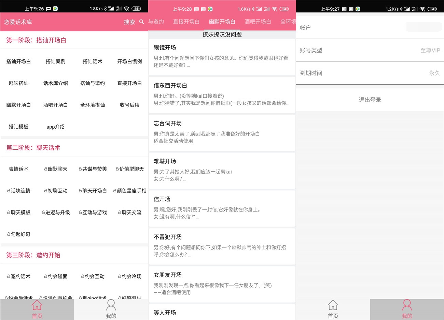Tap 退出登录 to log out
Image resolution: width=444 pixels, height=320 pixels.
(x=370, y=100)
